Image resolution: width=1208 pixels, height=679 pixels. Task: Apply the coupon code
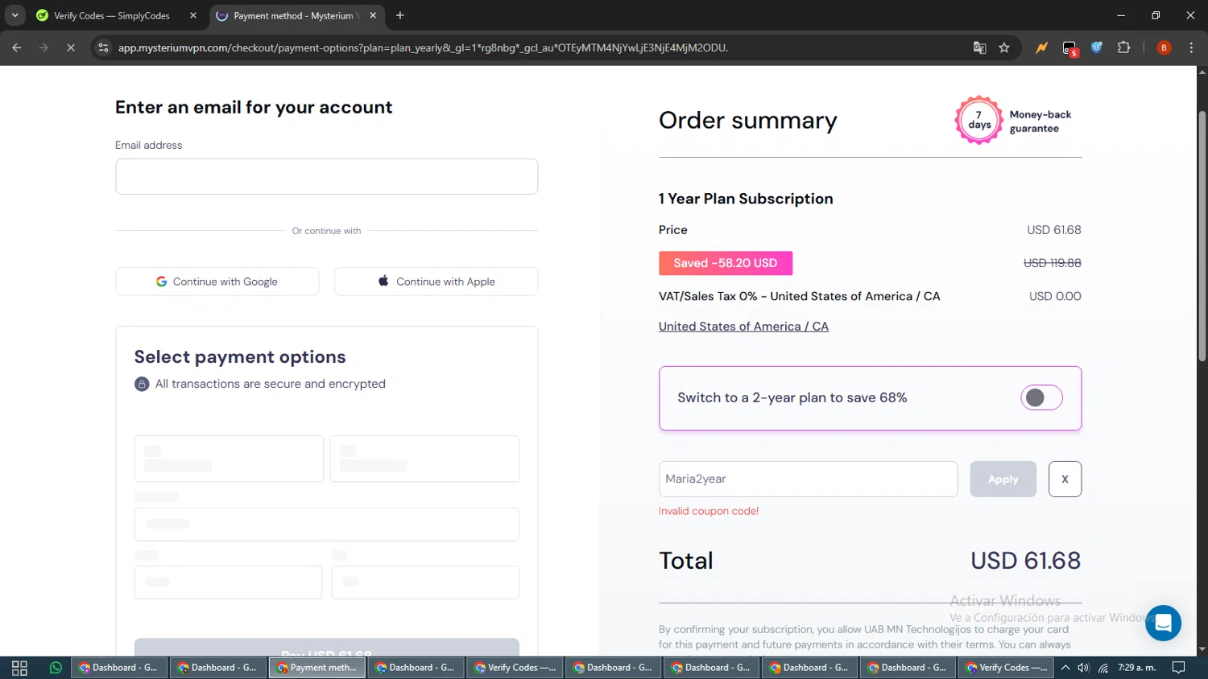click(1003, 479)
